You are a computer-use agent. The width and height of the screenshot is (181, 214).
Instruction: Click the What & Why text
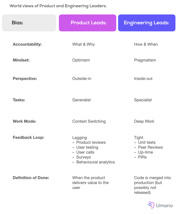[x=83, y=44]
